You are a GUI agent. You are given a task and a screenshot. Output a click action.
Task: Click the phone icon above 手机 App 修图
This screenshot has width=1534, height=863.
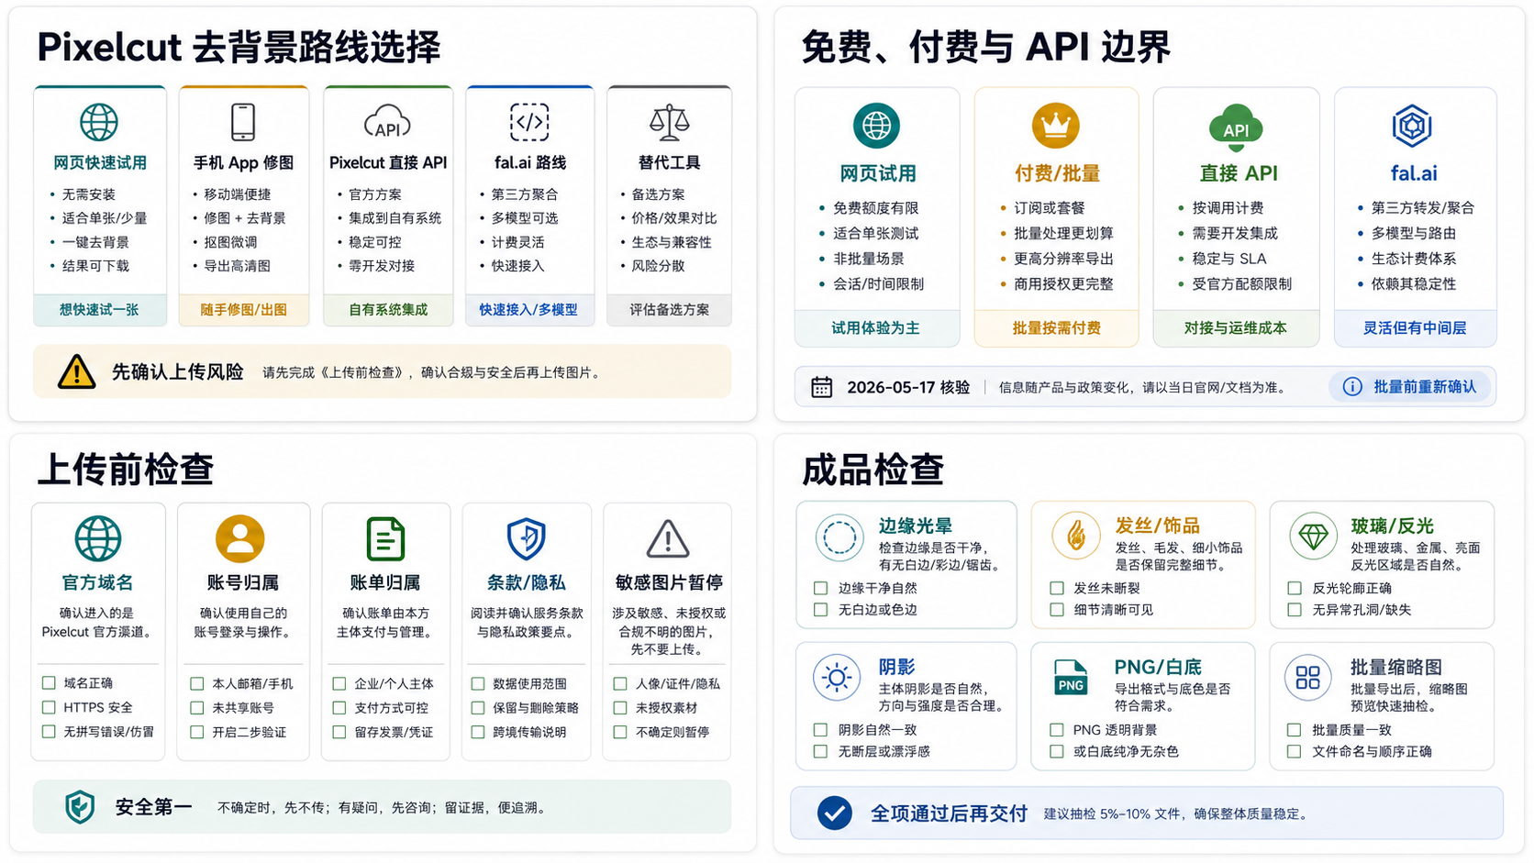click(x=243, y=122)
